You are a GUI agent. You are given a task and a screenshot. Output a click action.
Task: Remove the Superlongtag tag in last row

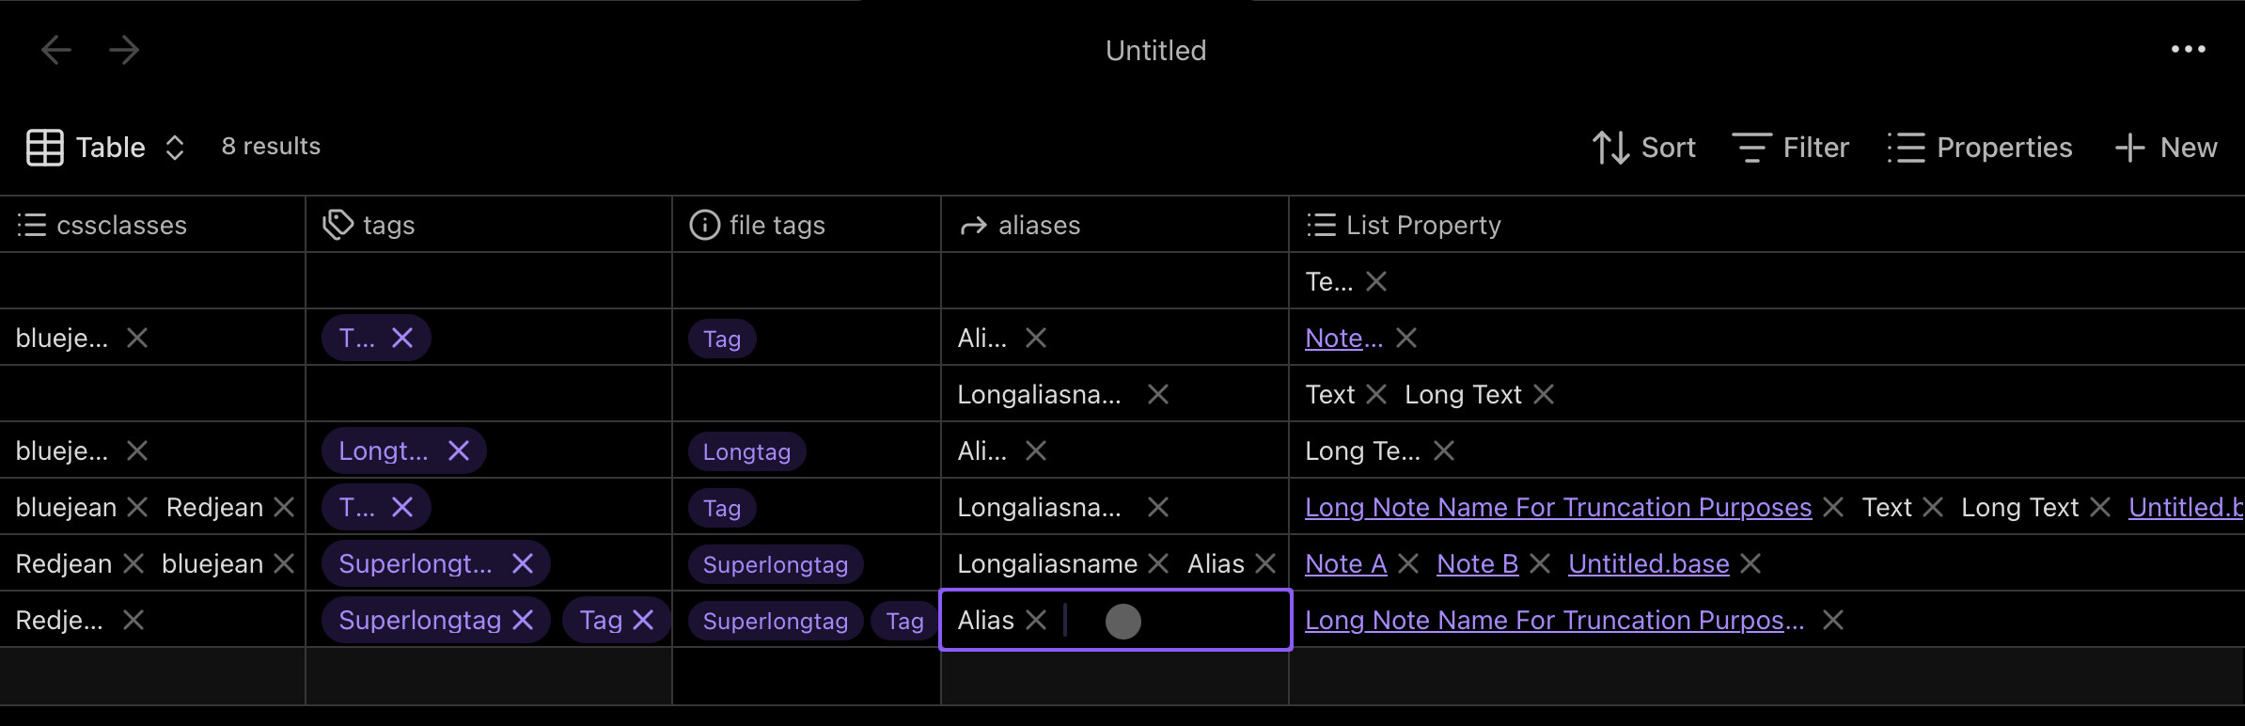click(523, 621)
